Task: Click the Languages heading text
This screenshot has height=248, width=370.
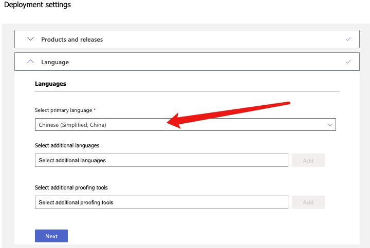Action: pyautogui.click(x=50, y=84)
